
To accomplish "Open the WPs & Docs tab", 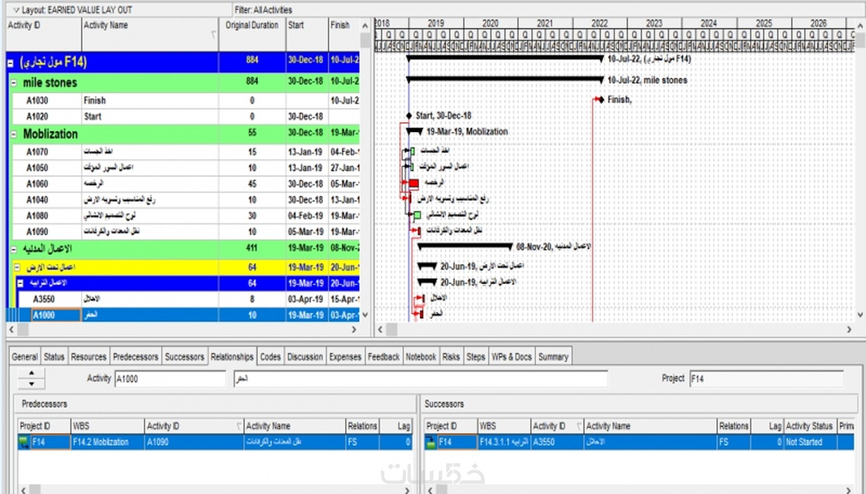I will (512, 356).
